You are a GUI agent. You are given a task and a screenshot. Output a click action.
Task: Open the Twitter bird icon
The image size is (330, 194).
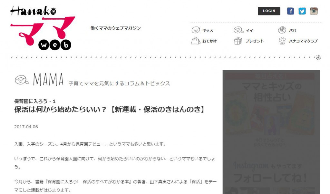pyautogui.click(x=302, y=11)
